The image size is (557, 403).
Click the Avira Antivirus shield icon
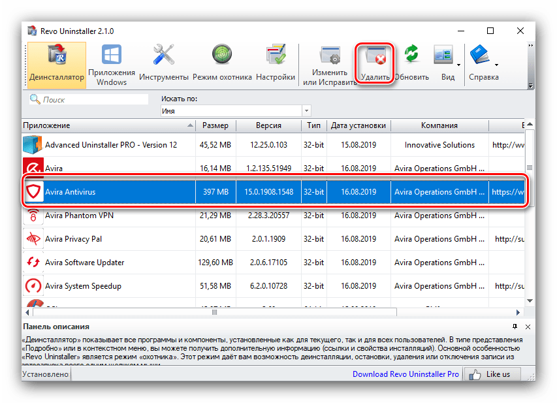(33, 191)
